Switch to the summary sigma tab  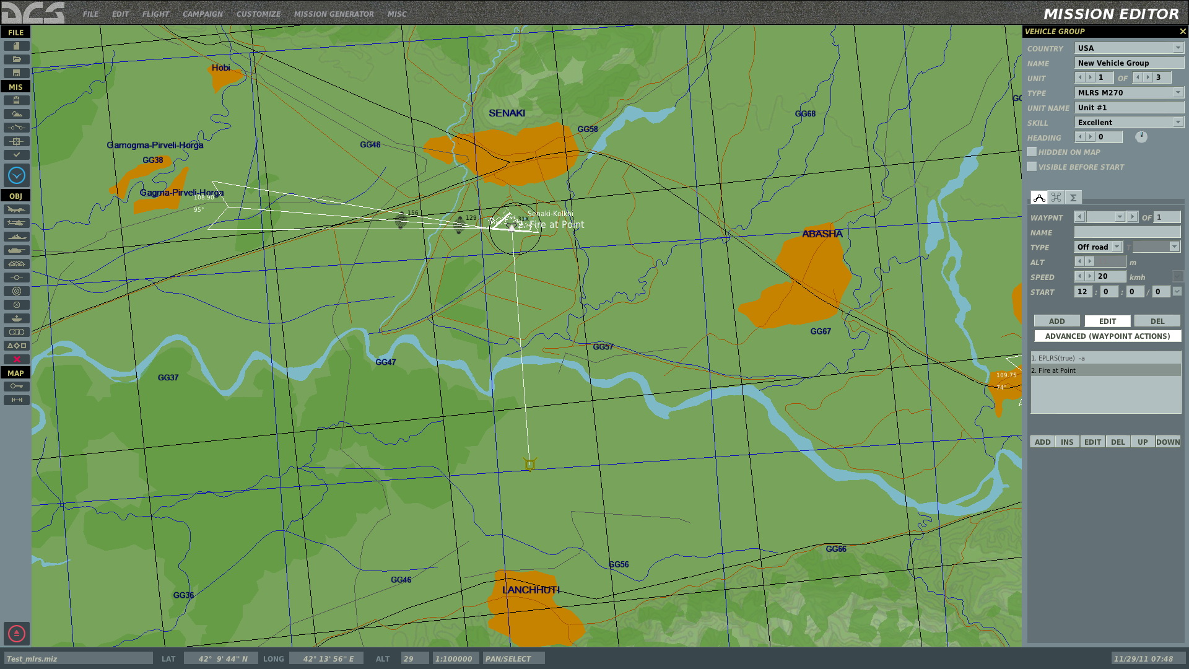pos(1073,198)
